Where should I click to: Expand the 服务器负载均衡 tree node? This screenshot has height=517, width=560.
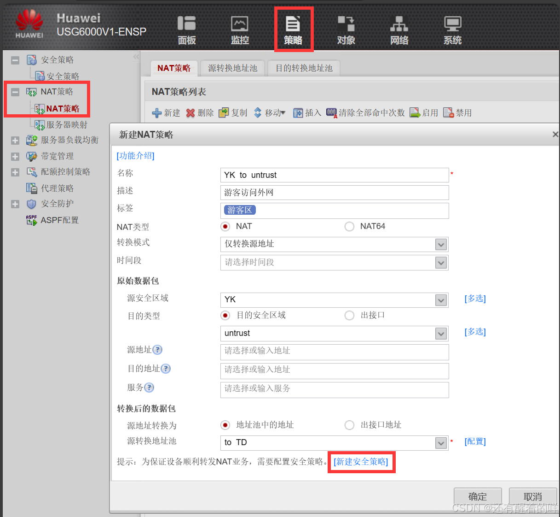tap(15, 141)
